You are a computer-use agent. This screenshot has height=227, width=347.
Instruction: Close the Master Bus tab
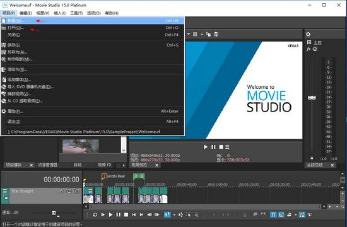332,165
